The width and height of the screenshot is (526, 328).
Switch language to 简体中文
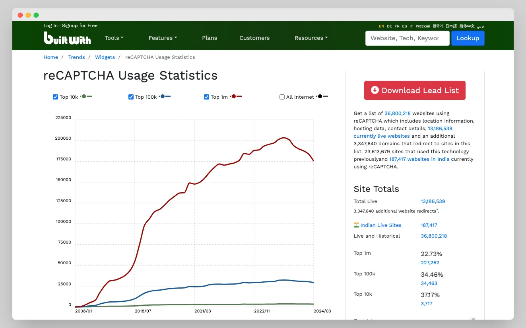[x=467, y=26]
